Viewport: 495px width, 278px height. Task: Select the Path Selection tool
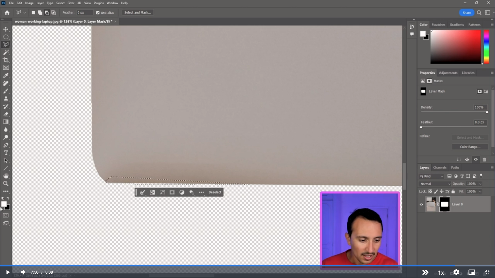click(x=6, y=160)
